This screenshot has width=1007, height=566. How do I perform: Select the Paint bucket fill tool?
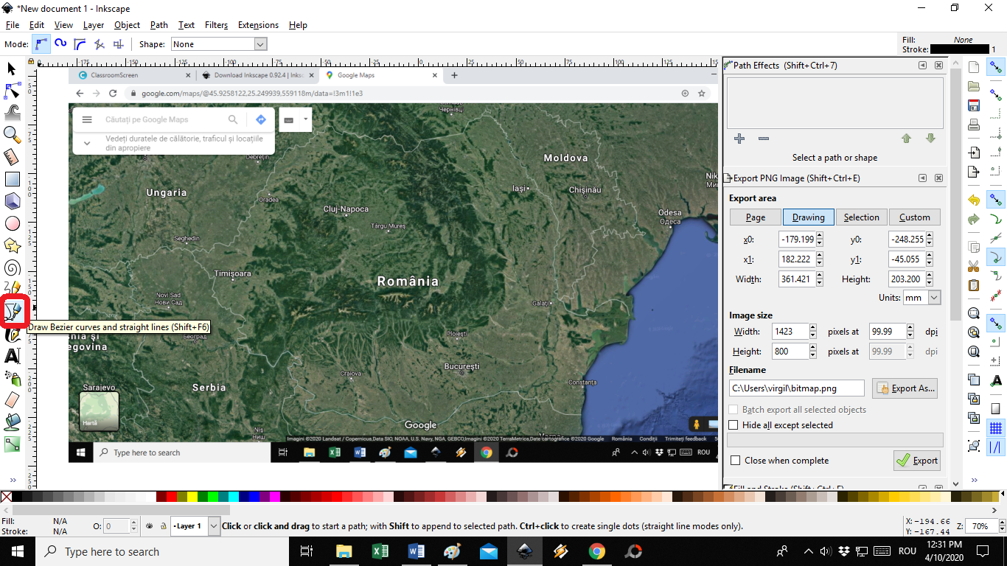12,422
